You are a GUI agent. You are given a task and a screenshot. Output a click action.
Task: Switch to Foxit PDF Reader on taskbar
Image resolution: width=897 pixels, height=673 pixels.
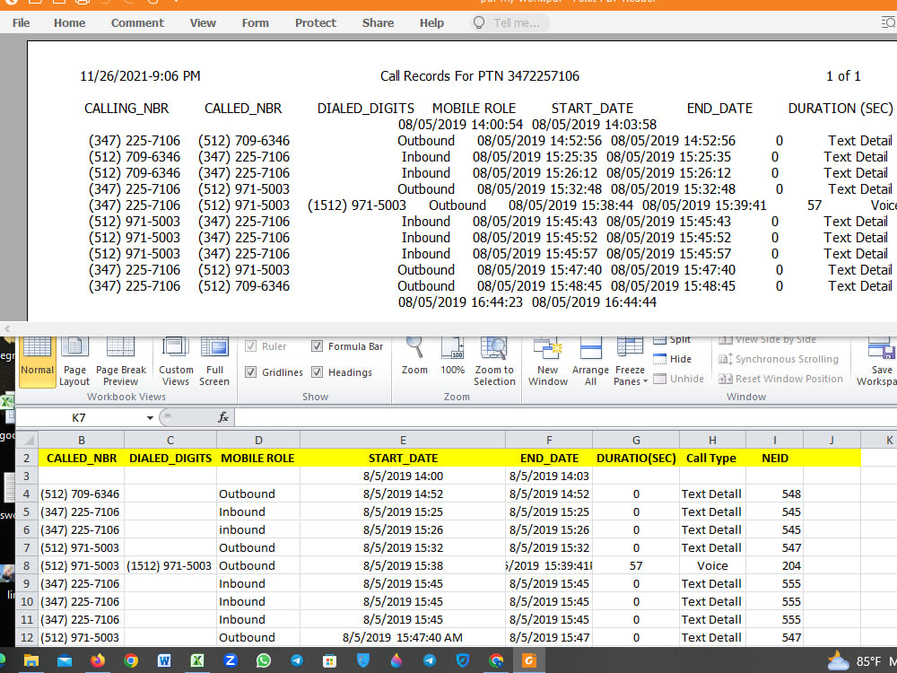(529, 660)
